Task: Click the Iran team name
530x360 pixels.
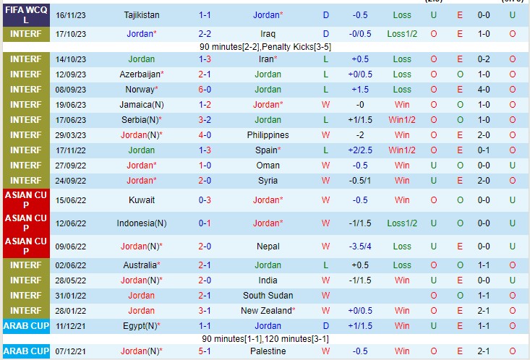Action: pyautogui.click(x=266, y=59)
